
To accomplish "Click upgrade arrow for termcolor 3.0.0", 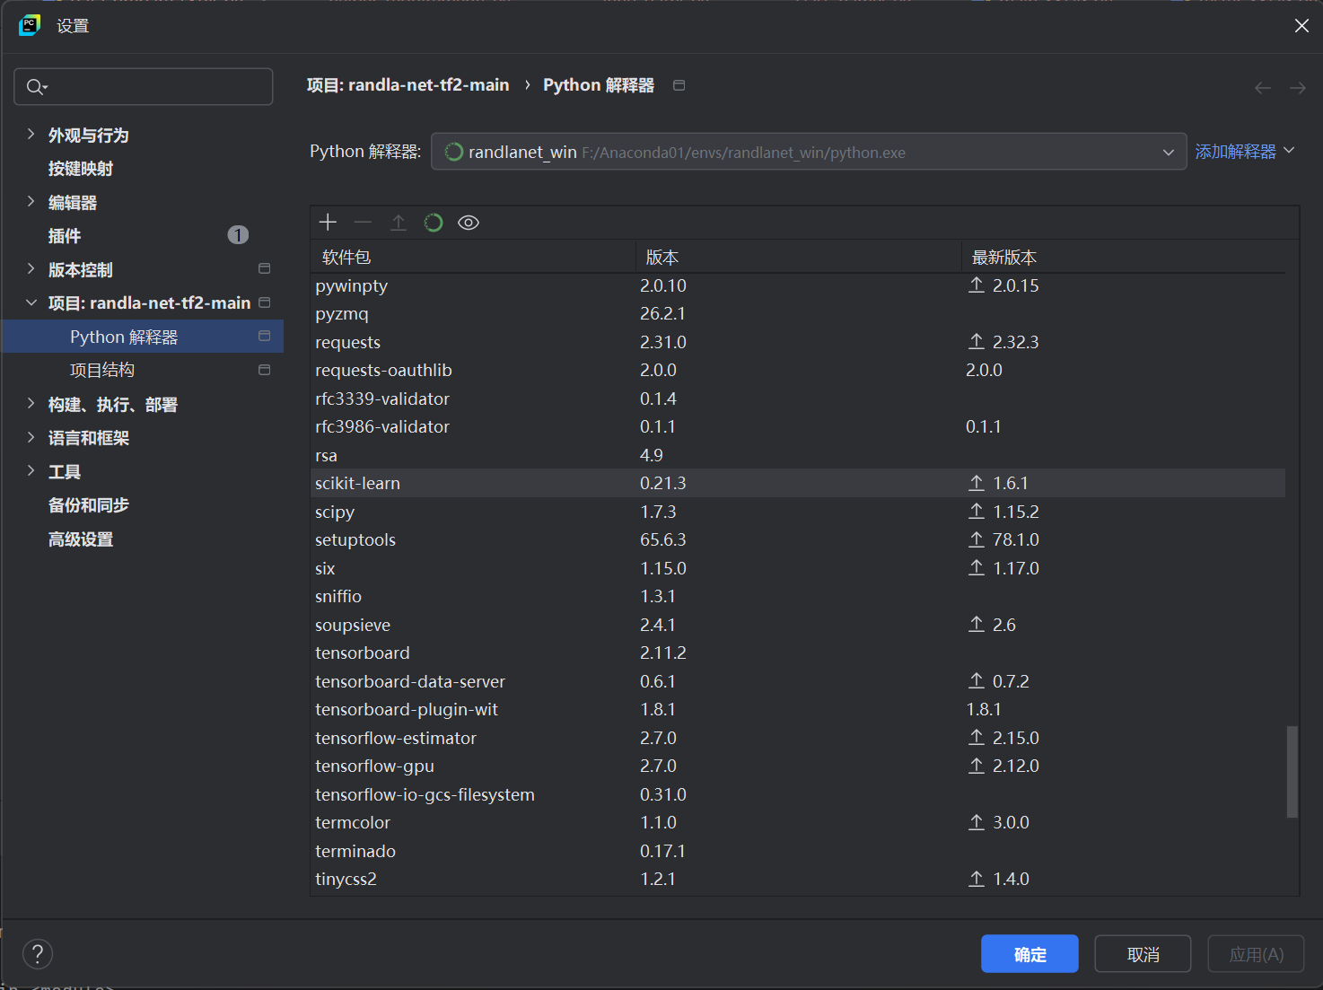I will tap(977, 822).
